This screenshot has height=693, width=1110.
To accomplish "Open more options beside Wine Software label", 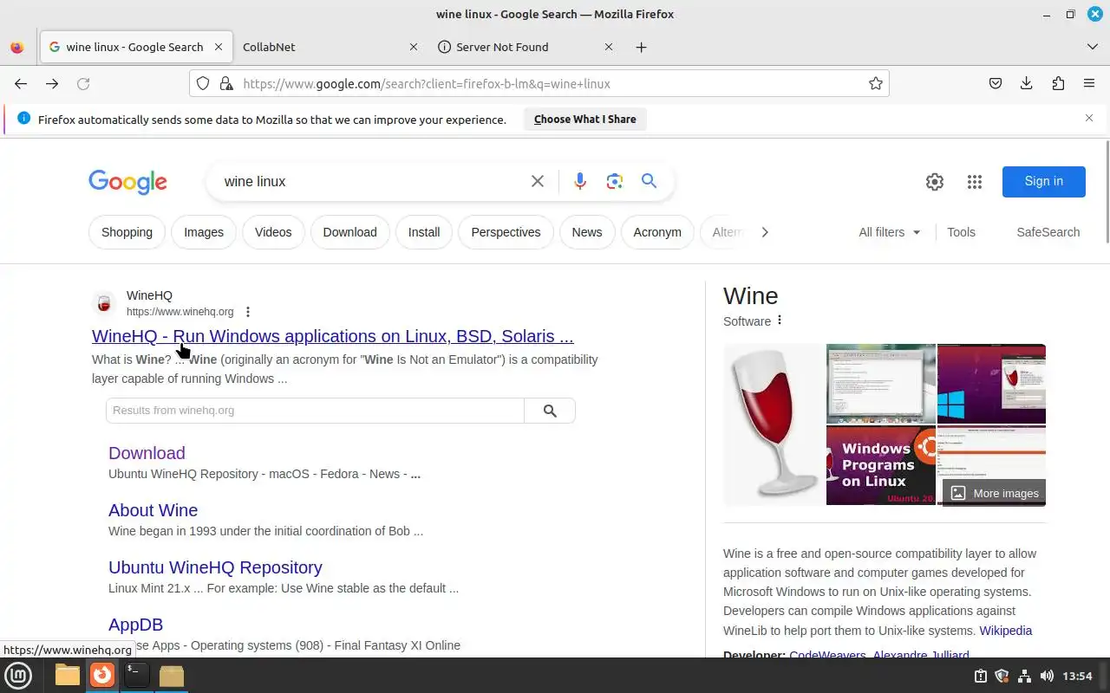I will point(780,321).
